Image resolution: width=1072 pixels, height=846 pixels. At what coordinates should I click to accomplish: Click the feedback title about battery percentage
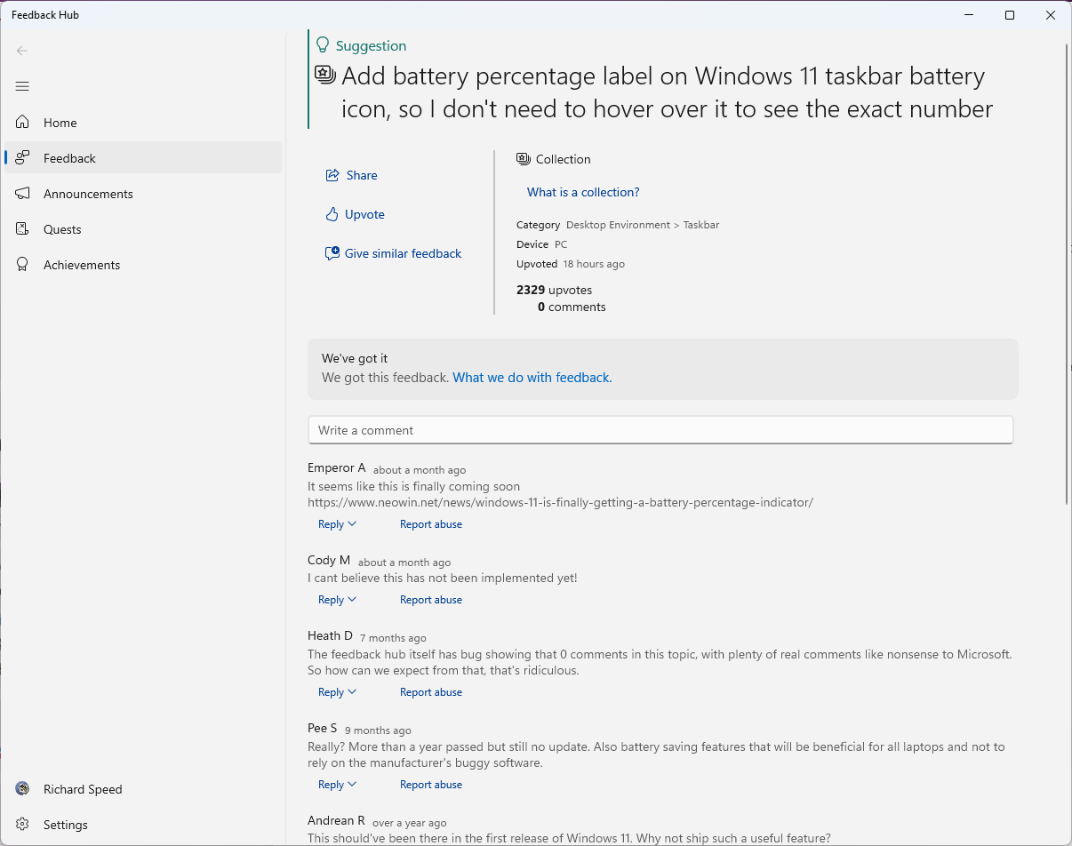point(667,92)
